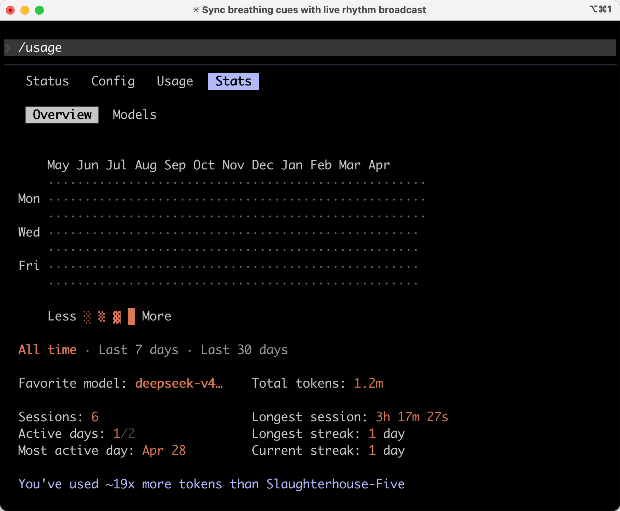Image resolution: width=620 pixels, height=511 pixels.
Task: Select the All time range filter
Action: (x=47, y=350)
